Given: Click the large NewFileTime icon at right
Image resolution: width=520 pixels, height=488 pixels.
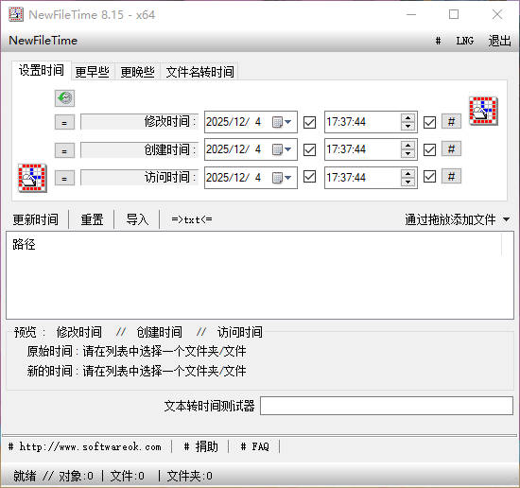Looking at the screenshot, I should pyautogui.click(x=483, y=111).
